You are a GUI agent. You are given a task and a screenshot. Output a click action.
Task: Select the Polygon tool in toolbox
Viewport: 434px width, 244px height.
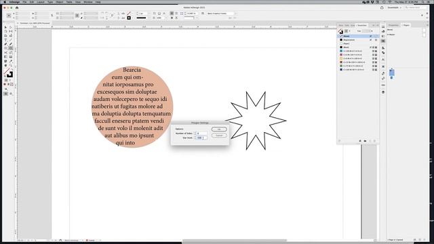click(x=11, y=48)
